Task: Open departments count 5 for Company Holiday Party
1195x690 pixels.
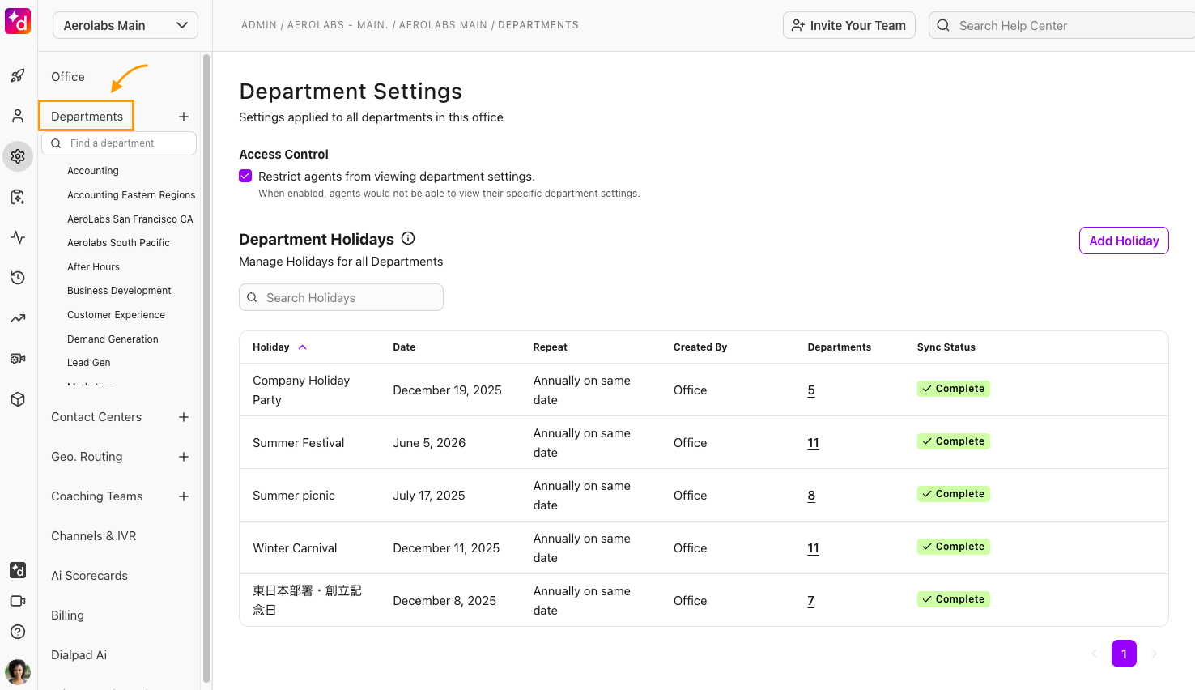Action: pyautogui.click(x=811, y=390)
